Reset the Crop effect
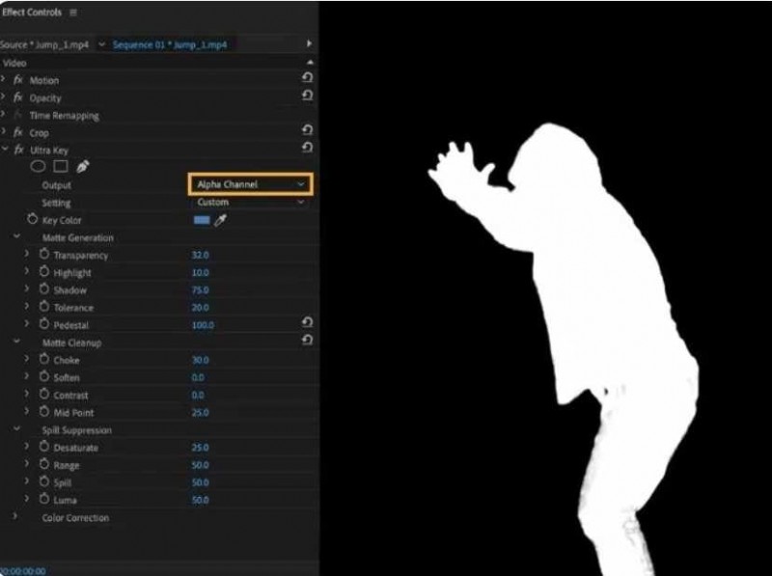The height and width of the screenshot is (576, 772). [307, 132]
